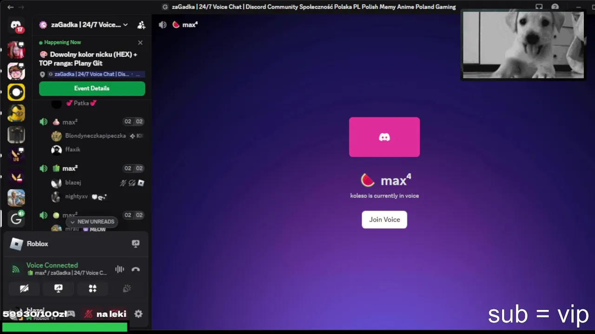Open the G server with speaker badge

16,219
